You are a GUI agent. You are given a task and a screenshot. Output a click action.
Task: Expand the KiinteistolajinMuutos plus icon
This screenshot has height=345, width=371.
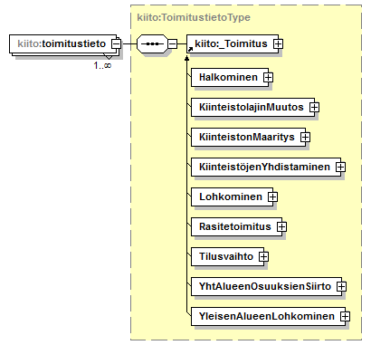(314, 108)
